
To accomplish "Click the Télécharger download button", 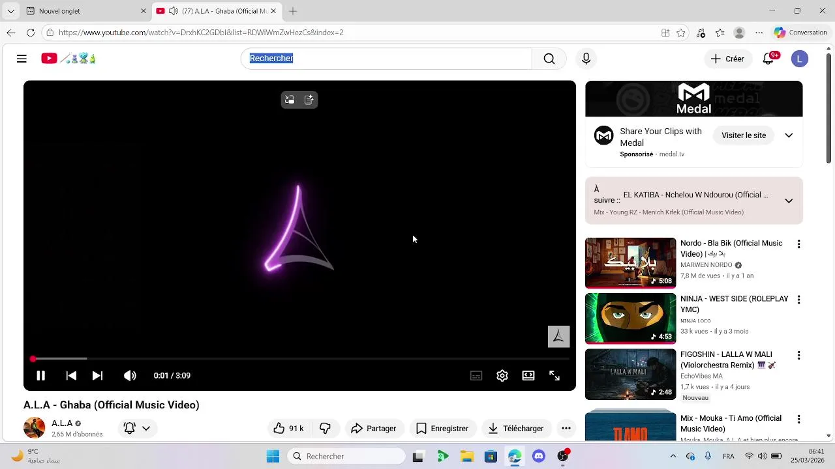I will click(x=516, y=429).
